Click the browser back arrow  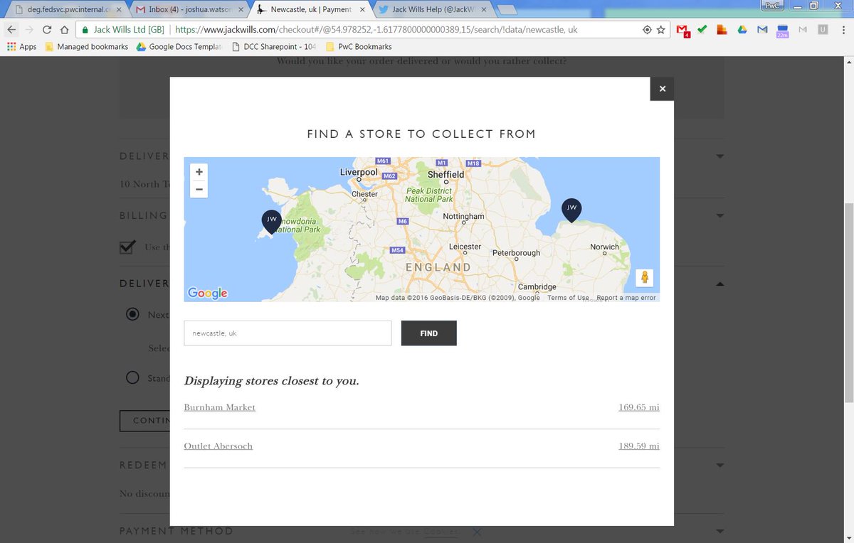pos(11,30)
